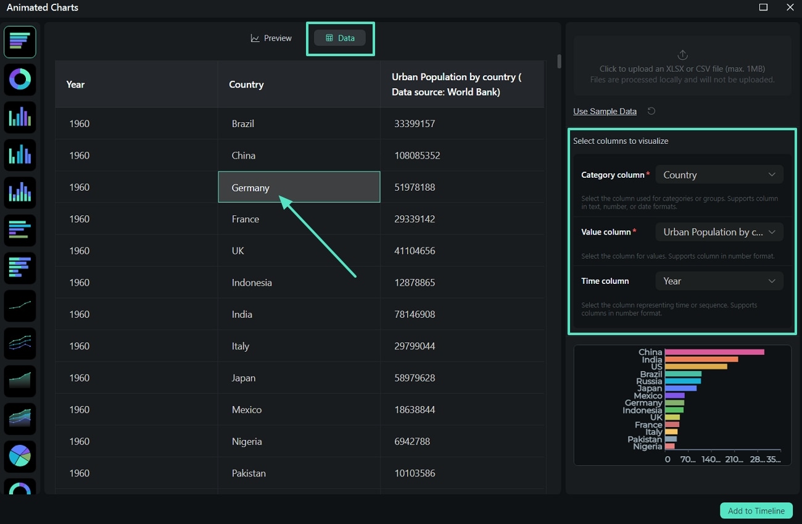
Task: Select the bar chart race icon
Action: pos(20,42)
